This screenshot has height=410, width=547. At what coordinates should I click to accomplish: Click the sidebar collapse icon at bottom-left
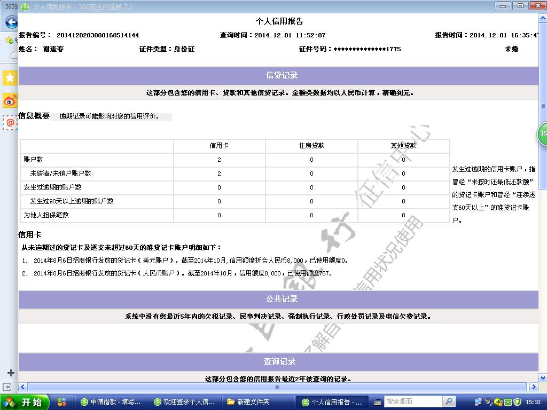(7, 387)
